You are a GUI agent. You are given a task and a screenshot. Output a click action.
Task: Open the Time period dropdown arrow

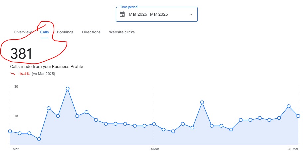click(x=191, y=14)
